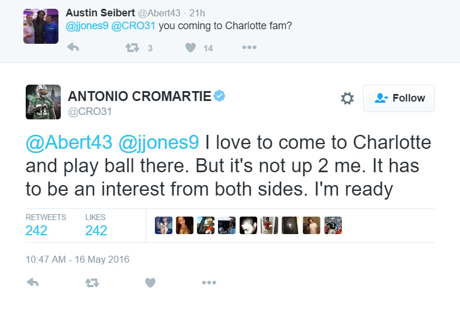Reply to Antonio Cromartie's tweet
Image resolution: width=460 pixels, height=310 pixels.
[33, 283]
